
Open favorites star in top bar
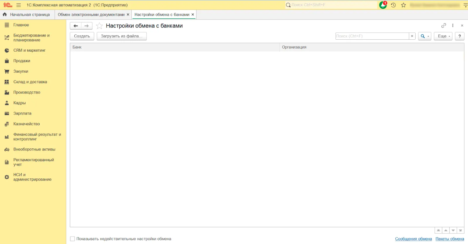click(x=404, y=5)
